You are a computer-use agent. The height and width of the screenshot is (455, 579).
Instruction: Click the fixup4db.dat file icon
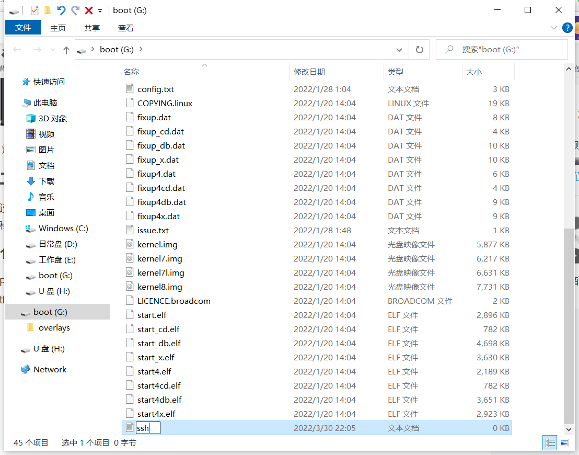(x=130, y=201)
